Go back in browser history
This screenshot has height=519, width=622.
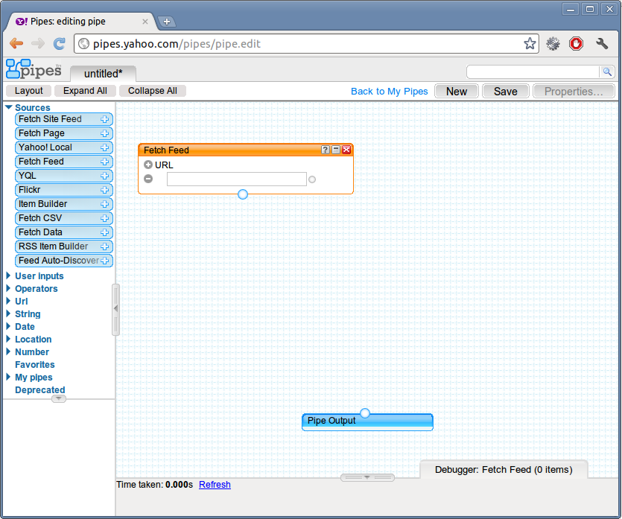pos(16,43)
